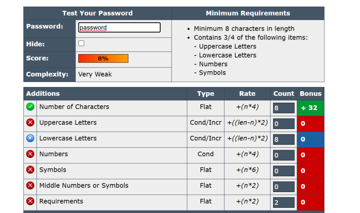Click the Symbols count field
The image size is (360, 213).
point(284,171)
